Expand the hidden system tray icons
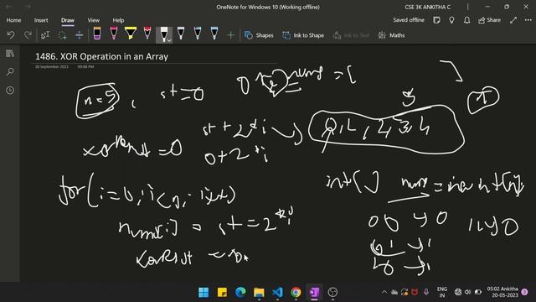Image resolution: width=536 pixels, height=302 pixels. coord(384,292)
